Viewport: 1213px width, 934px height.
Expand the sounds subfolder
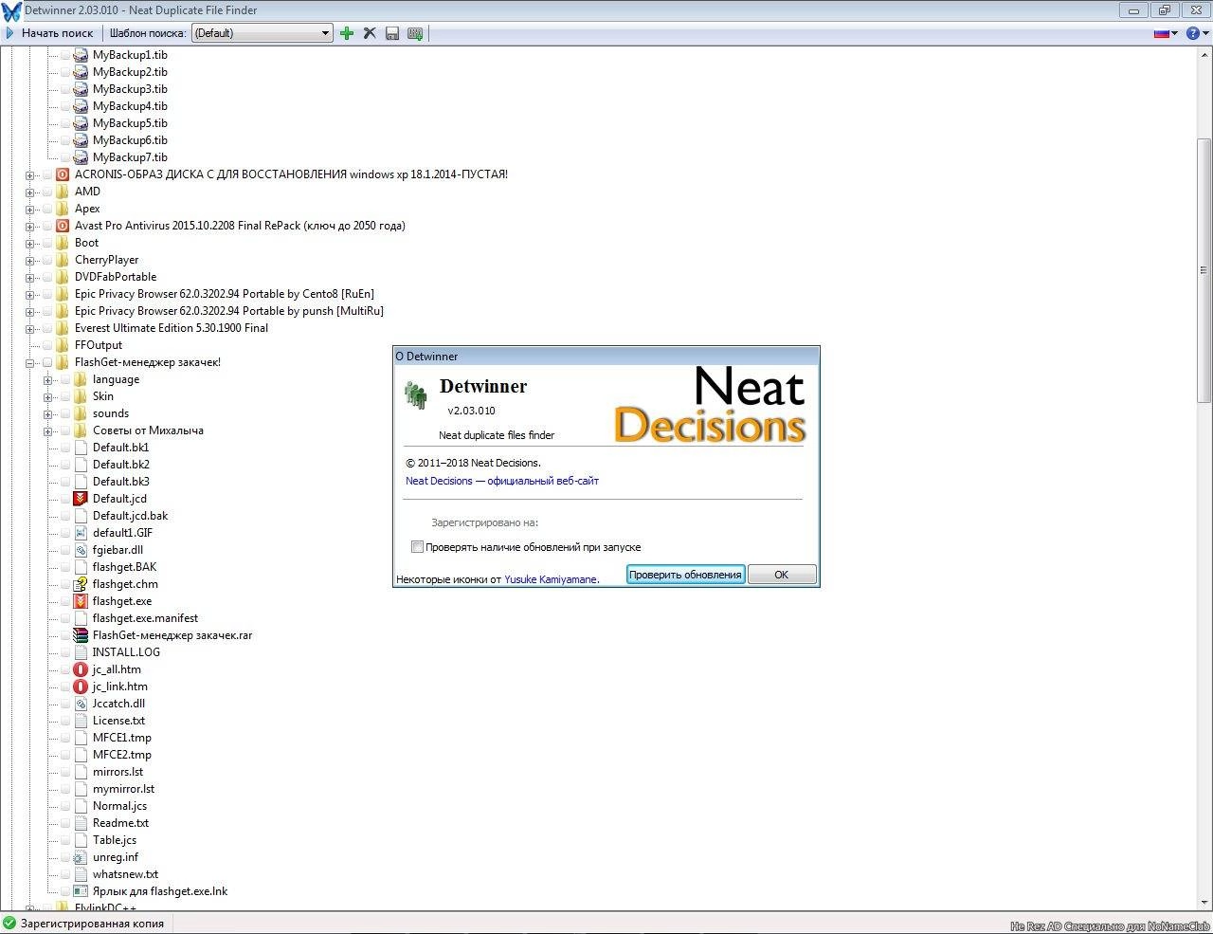pos(47,413)
